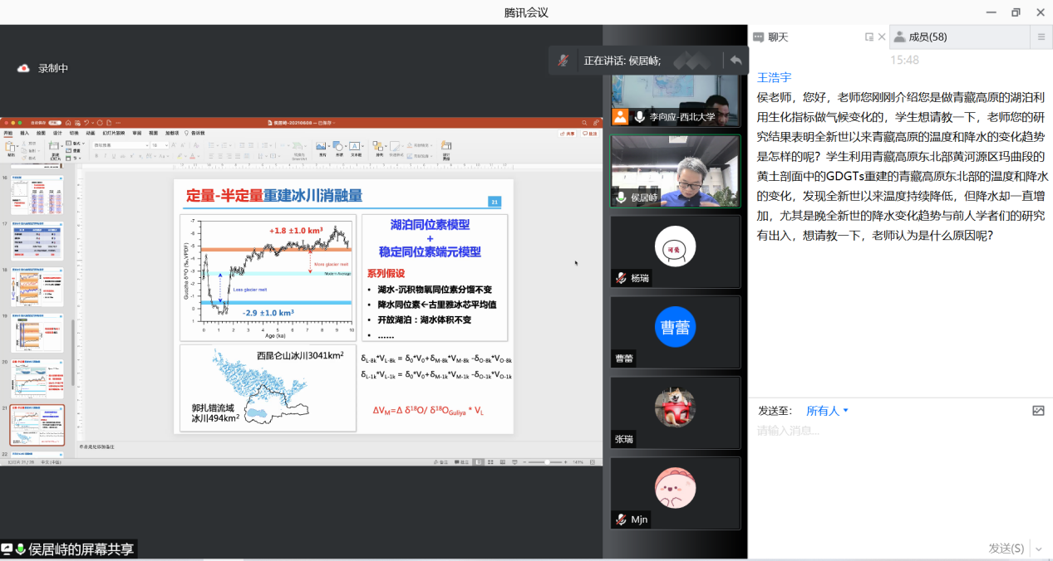
Task: Select 张瑞's participant tile
Action: (x=675, y=412)
